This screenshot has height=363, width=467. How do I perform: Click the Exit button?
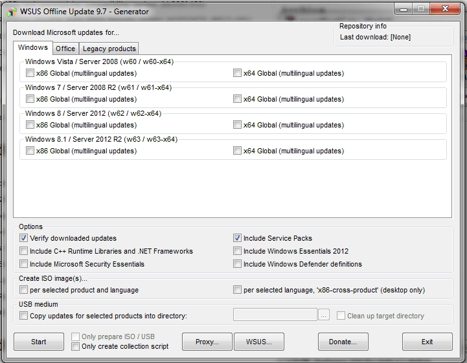[x=427, y=342]
